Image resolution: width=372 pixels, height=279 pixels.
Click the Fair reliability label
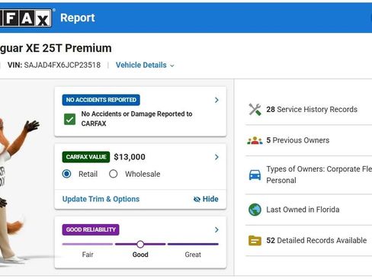[x=88, y=255]
